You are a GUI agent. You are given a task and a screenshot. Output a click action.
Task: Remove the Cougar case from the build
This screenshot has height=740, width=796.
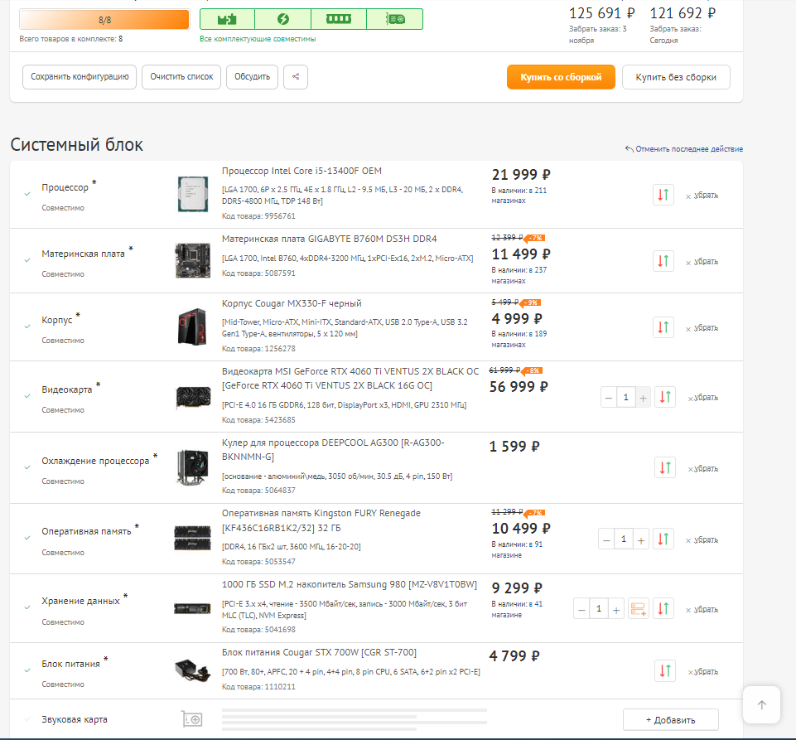pyautogui.click(x=702, y=329)
